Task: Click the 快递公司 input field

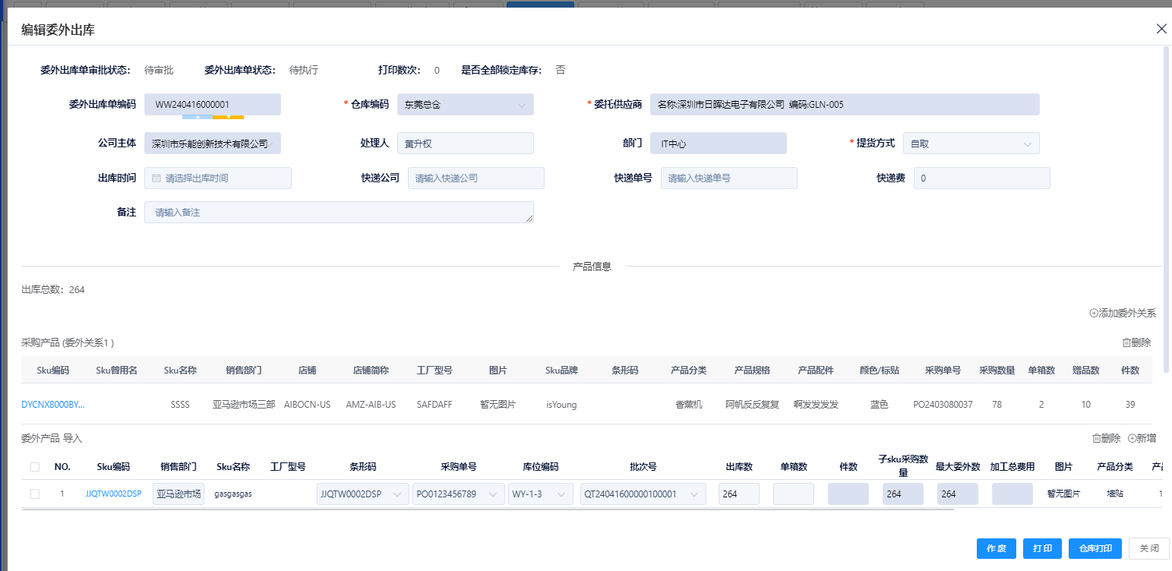Action: coord(475,178)
